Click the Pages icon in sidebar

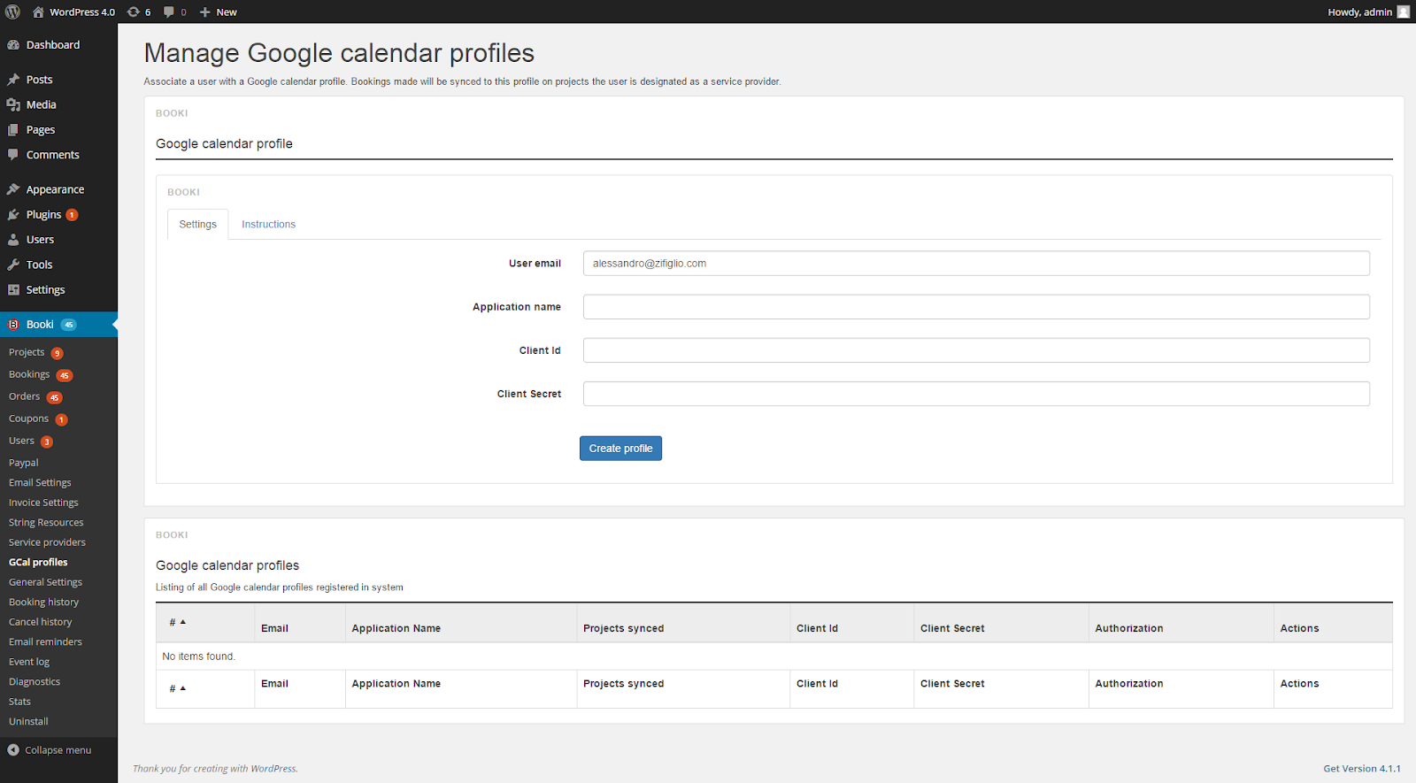(13, 129)
